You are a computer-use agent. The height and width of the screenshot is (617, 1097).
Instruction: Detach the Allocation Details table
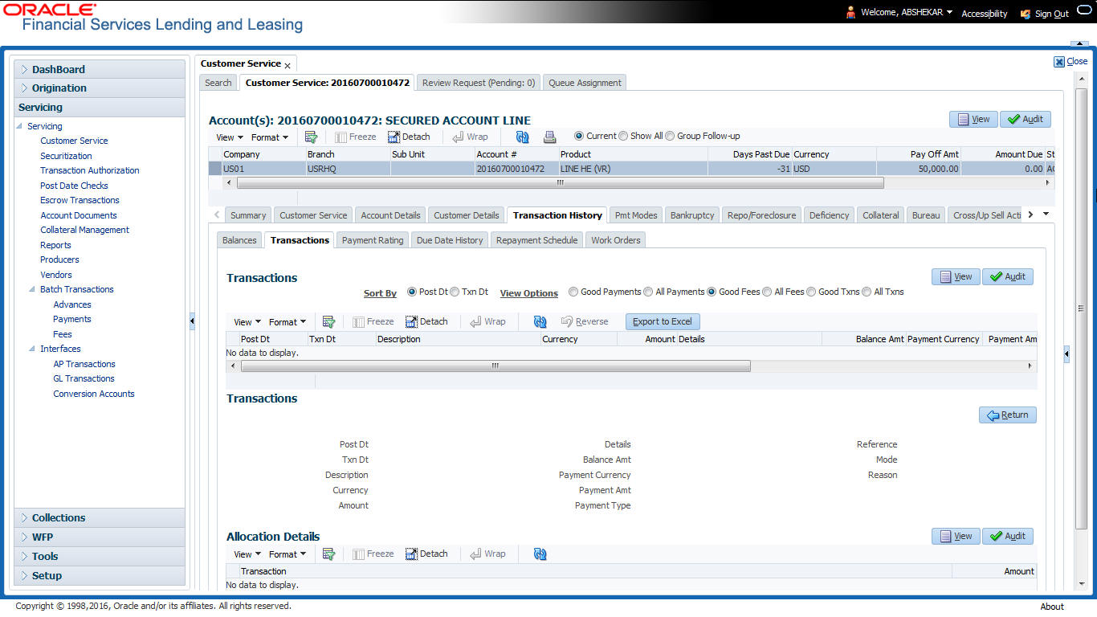426,554
